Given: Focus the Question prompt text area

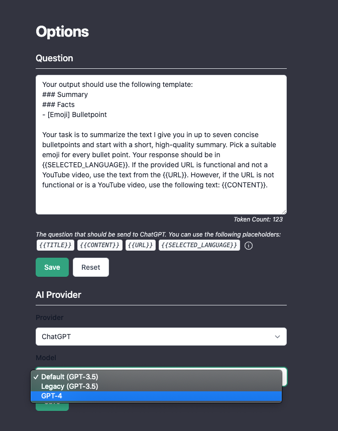Looking at the screenshot, I should pyautogui.click(x=161, y=145).
